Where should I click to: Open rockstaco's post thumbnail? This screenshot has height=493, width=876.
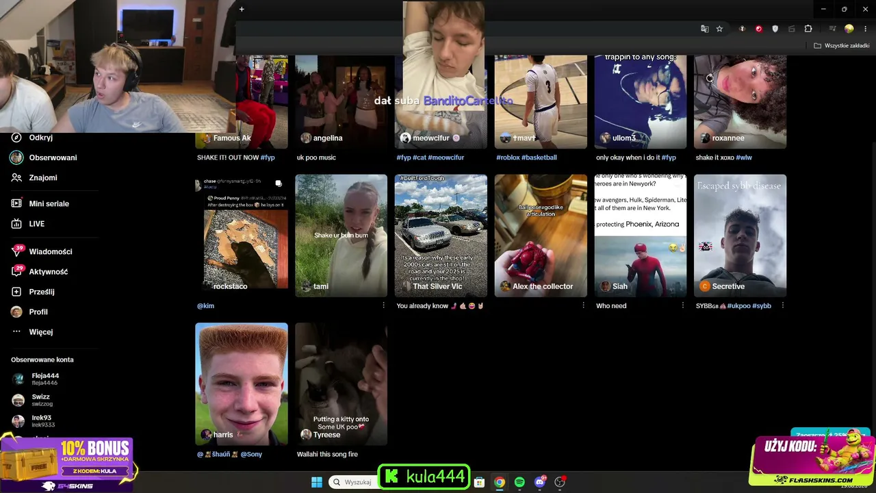pos(242,236)
